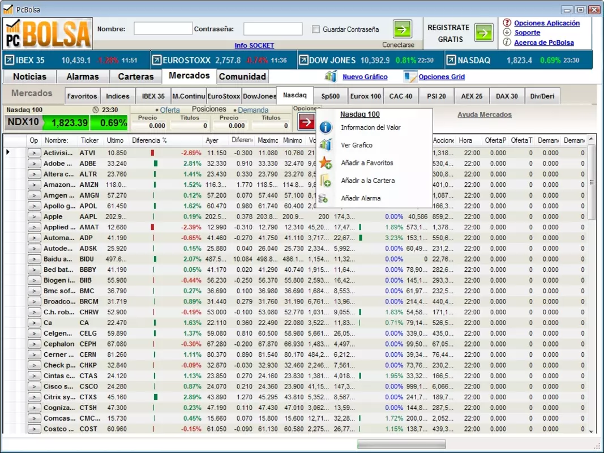Select the Sp500 market tab
The width and height of the screenshot is (604, 453).
coord(331,96)
